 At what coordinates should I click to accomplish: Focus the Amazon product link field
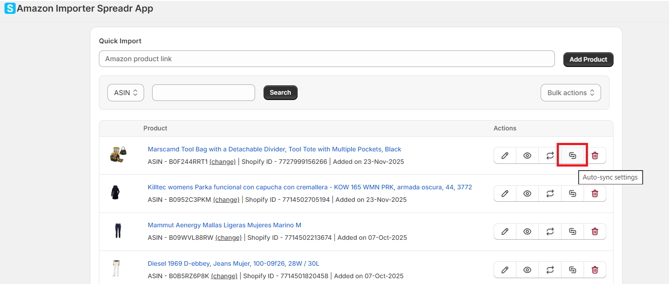point(327,59)
